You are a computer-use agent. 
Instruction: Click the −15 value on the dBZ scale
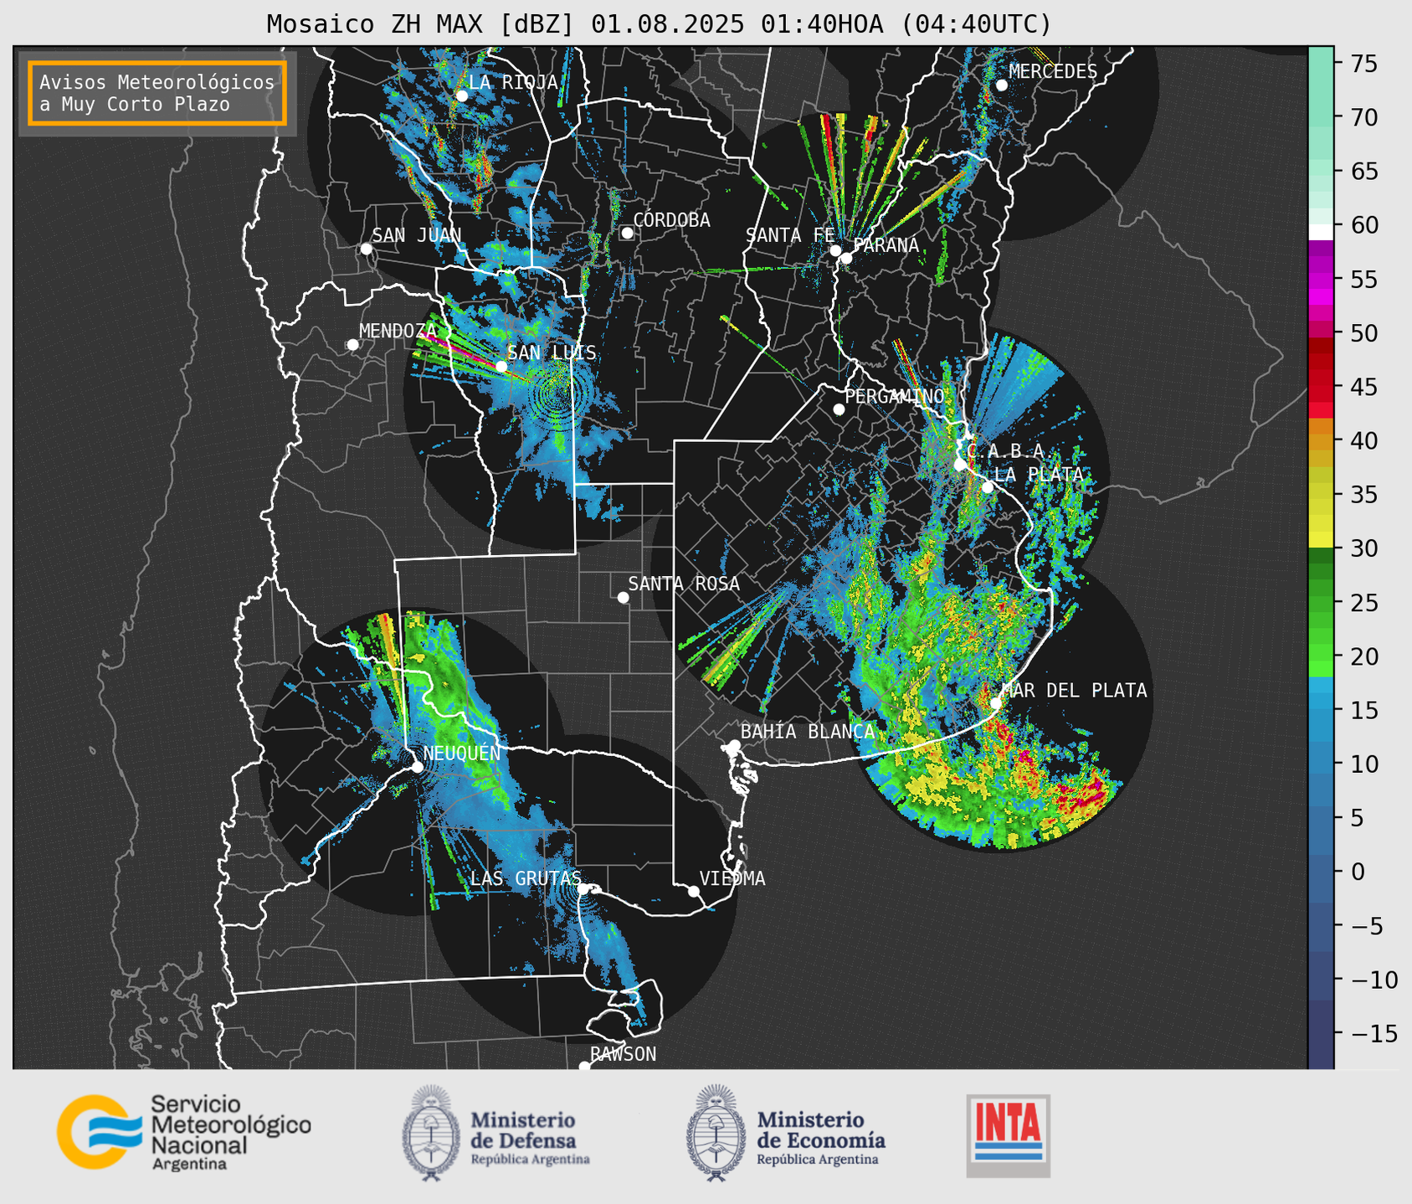(x=1374, y=1034)
